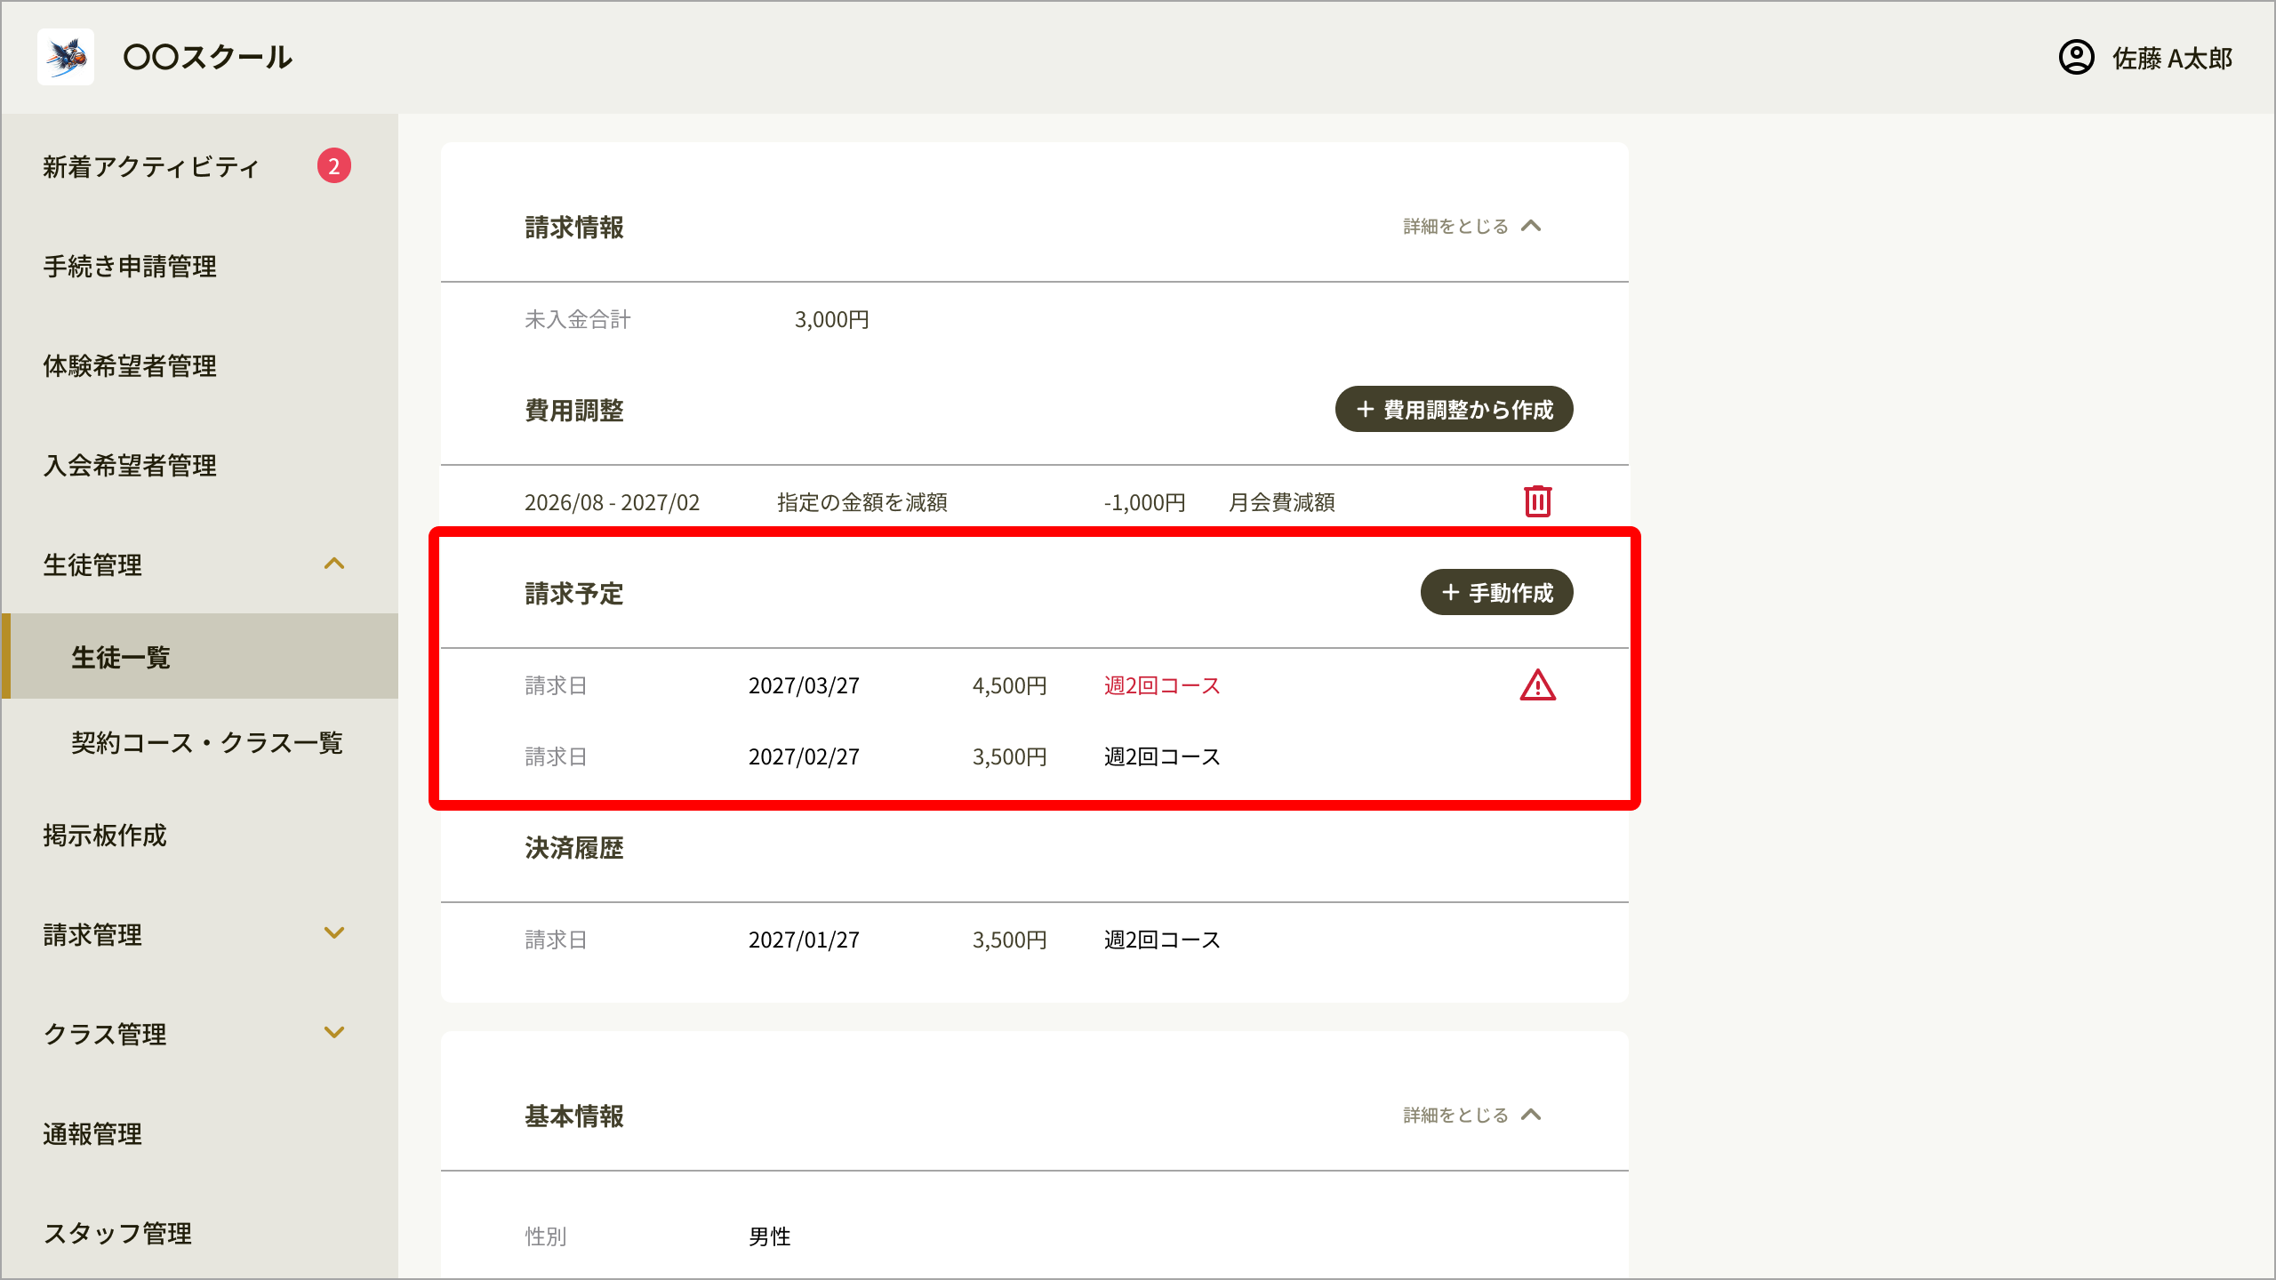This screenshot has width=2276, height=1280.
Task: Click the warning triangle on 2027/03/27 row
Action: (1537, 685)
